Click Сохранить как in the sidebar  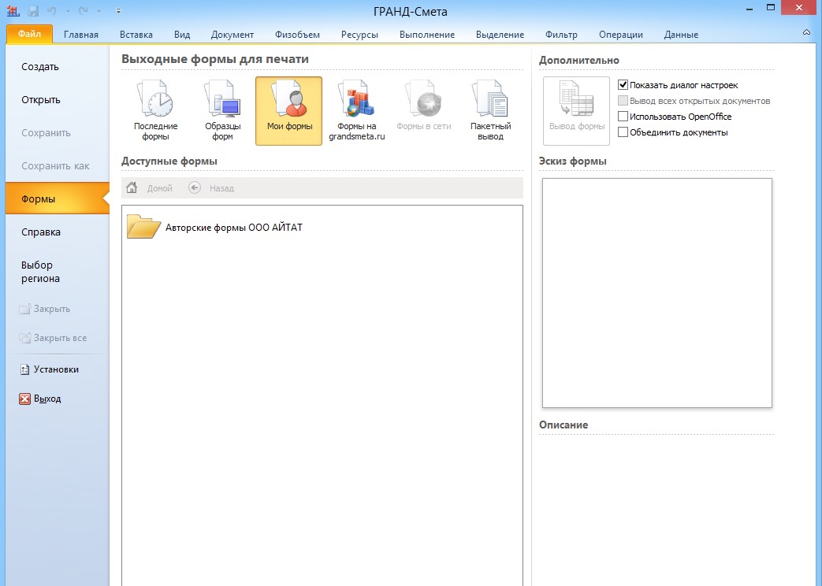coord(58,165)
